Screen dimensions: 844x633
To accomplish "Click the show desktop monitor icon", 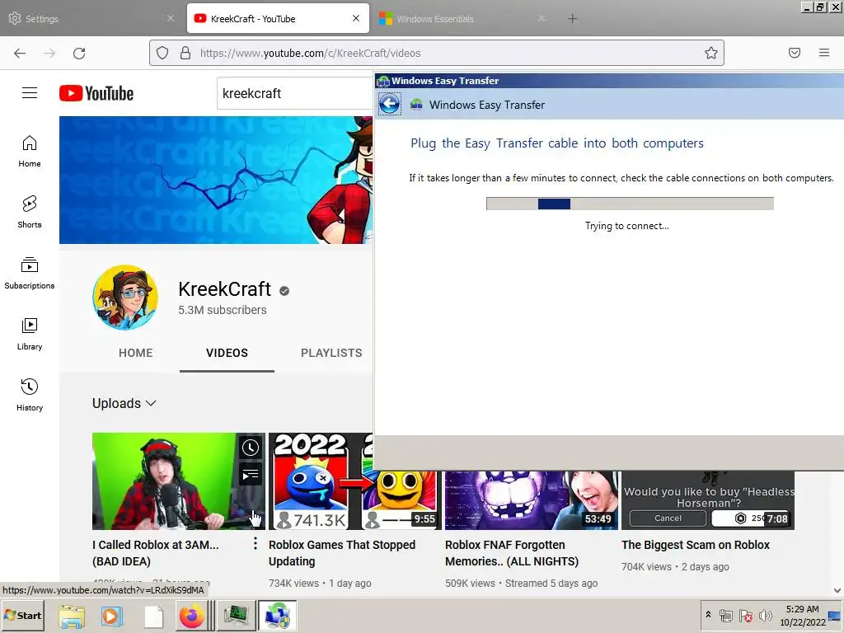I will [x=835, y=615].
